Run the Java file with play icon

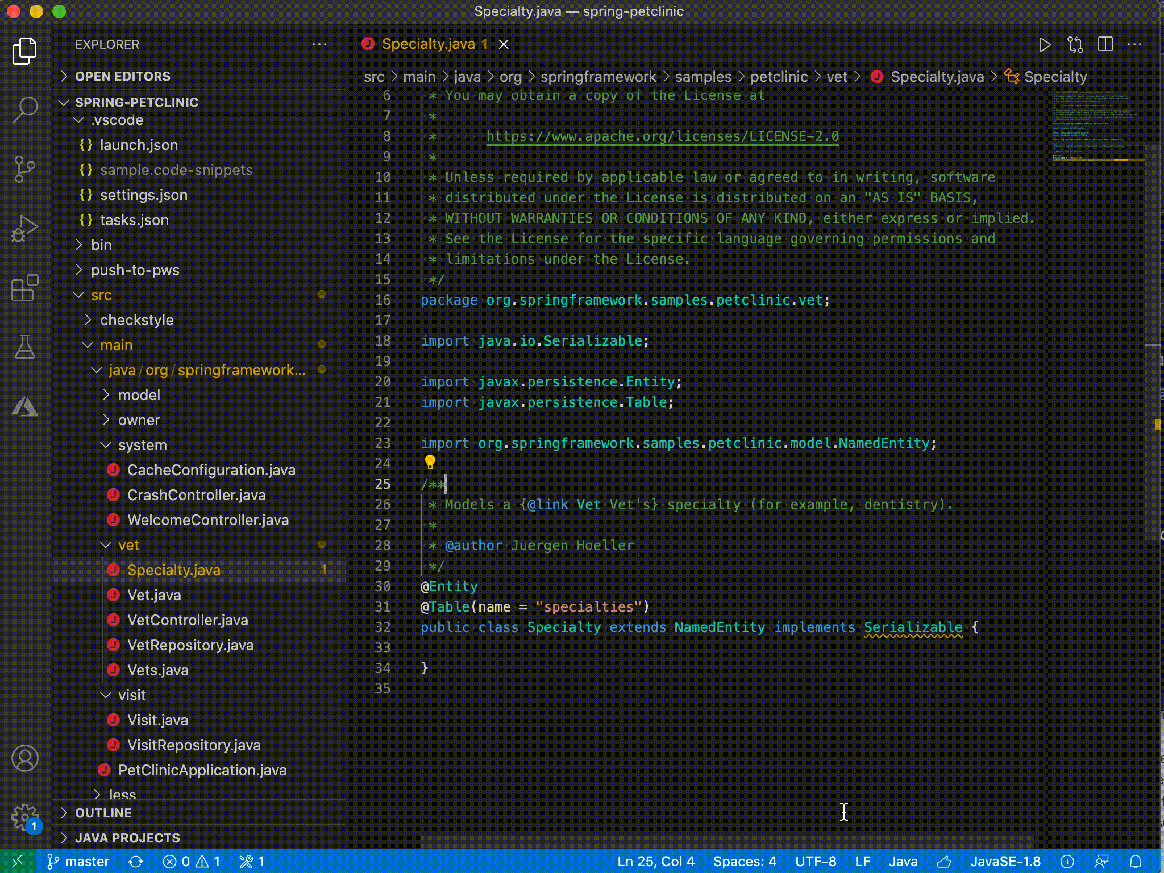coord(1045,45)
